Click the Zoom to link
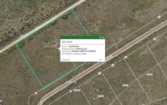 point(66,60)
